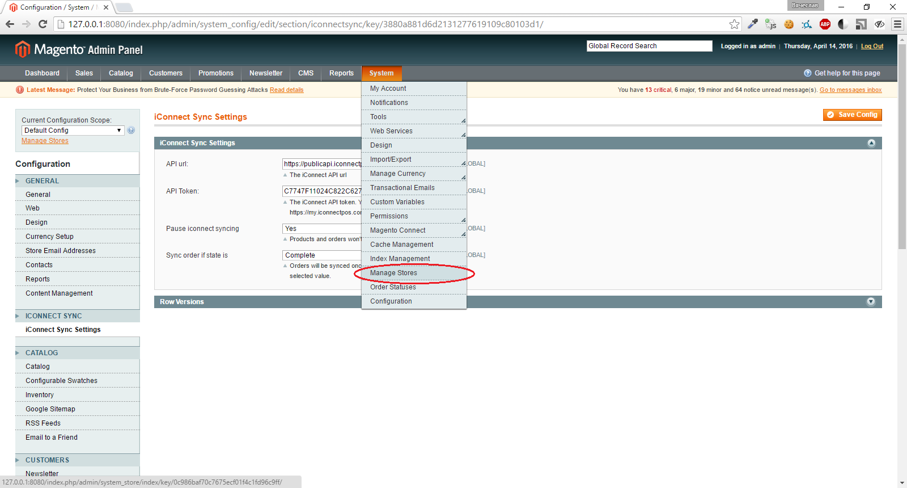907x488 pixels.
Task: Click the API url input field
Action: pos(322,164)
